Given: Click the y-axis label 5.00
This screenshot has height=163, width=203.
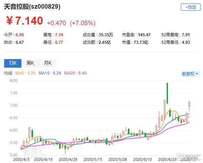Looking at the screenshot, I should [13, 155].
